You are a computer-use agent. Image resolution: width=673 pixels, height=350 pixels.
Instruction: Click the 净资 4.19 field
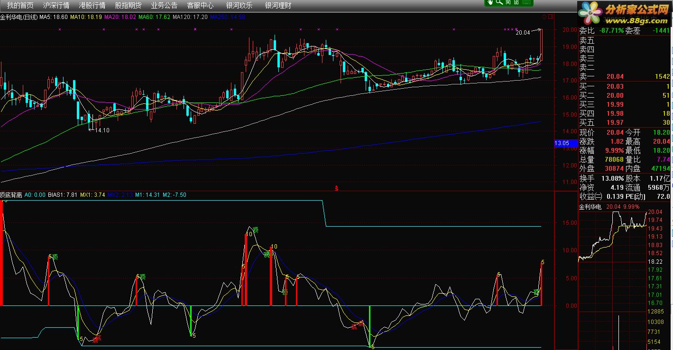click(x=602, y=187)
